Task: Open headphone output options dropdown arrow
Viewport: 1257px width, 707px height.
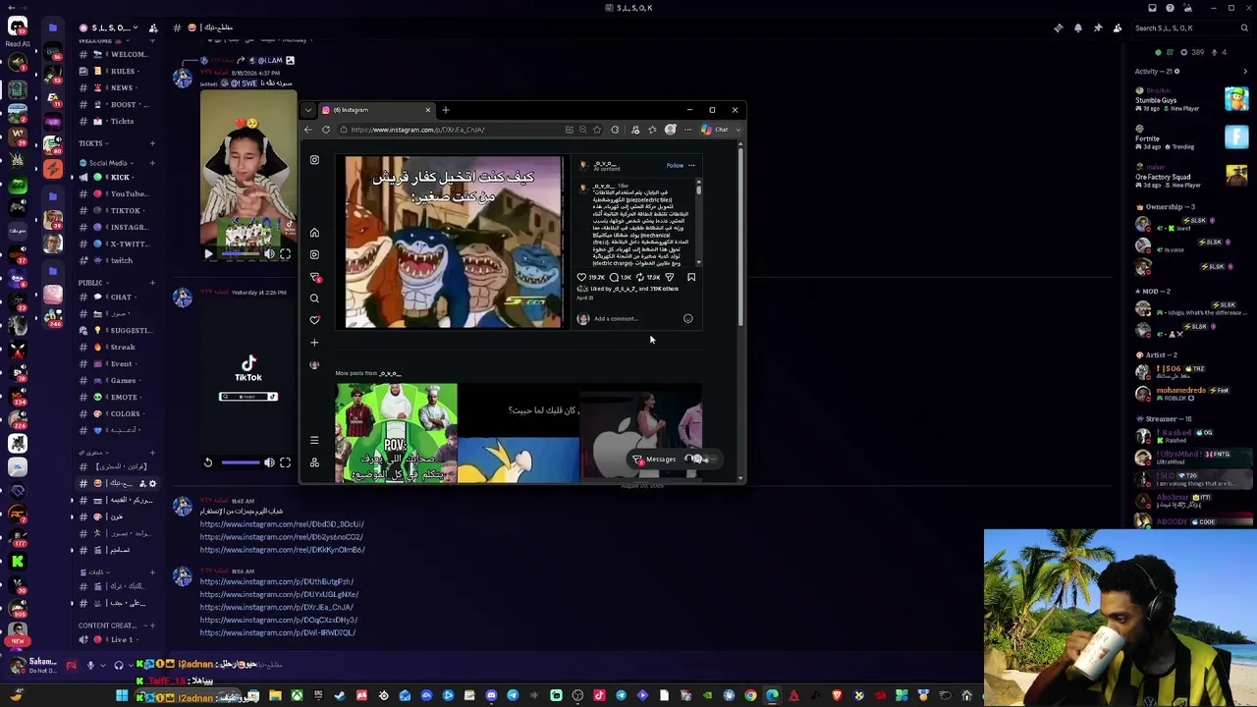Action: pyautogui.click(x=132, y=665)
